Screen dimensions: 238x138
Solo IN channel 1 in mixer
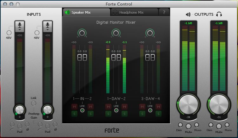[74, 114]
